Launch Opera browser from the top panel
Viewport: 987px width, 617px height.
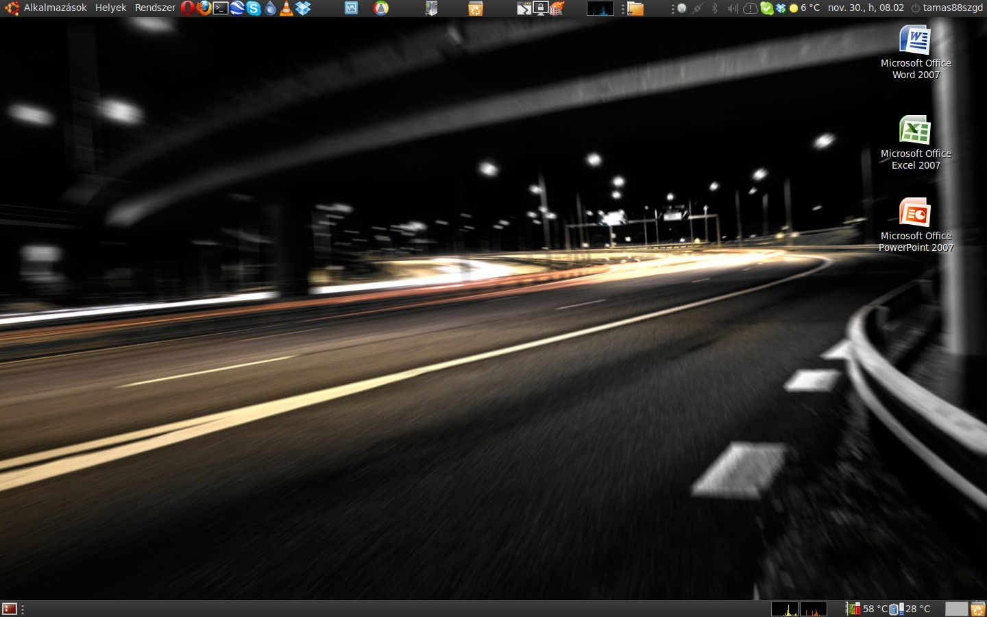[187, 8]
